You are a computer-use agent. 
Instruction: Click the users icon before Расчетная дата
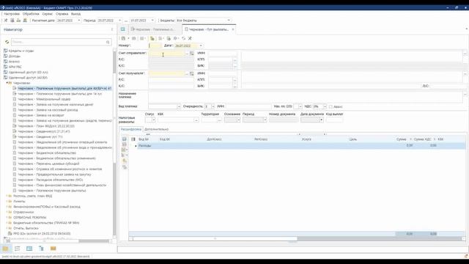tap(25, 21)
